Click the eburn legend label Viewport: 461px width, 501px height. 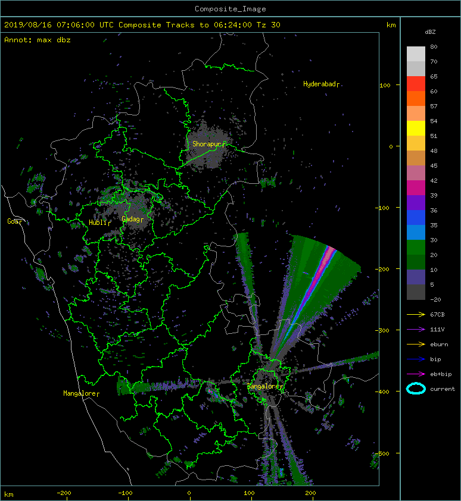tap(439, 345)
